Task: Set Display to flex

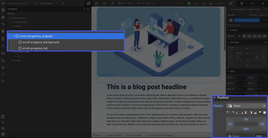Action: pyautogui.click(x=244, y=36)
